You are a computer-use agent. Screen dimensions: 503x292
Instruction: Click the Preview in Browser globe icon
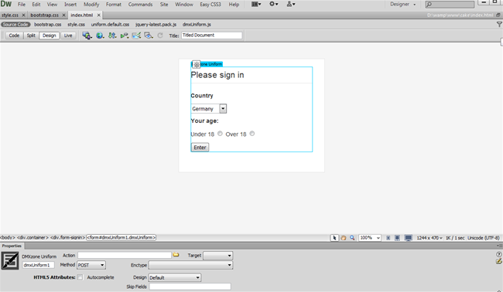coord(100,36)
